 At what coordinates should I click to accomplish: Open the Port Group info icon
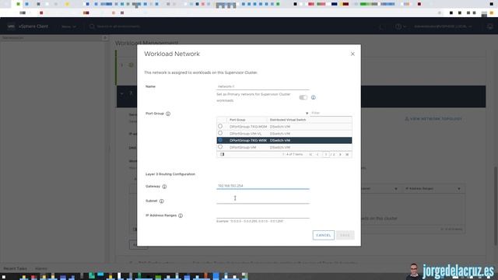click(x=168, y=114)
